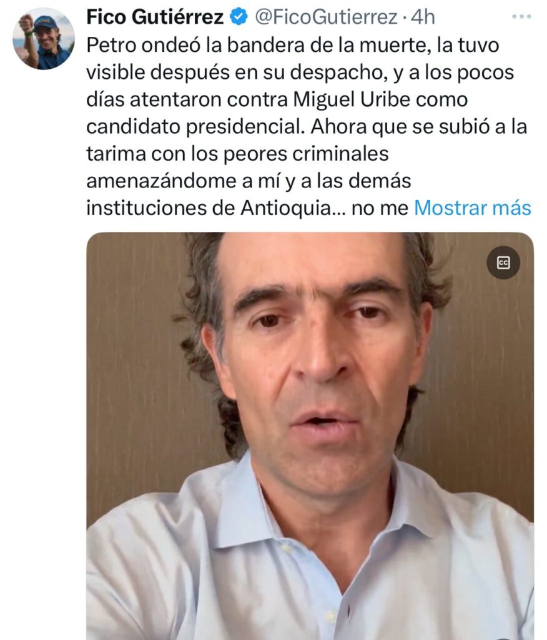Expand tweet with Mostrar más
The width and height of the screenshot is (547, 640).
tap(472, 208)
